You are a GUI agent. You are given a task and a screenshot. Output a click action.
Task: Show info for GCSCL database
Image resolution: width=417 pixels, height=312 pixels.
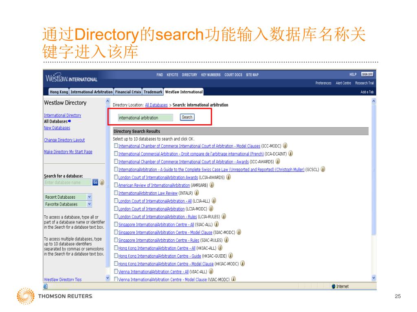pos(323,169)
